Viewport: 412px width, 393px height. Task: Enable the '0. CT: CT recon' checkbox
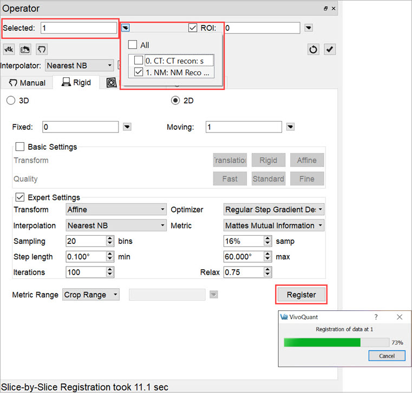click(139, 60)
